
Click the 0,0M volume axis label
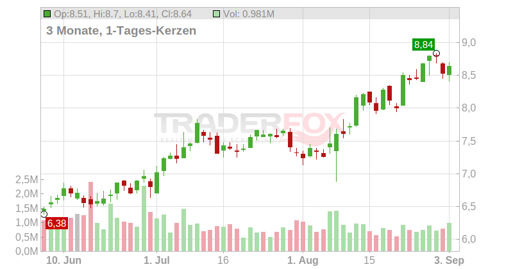27,251
